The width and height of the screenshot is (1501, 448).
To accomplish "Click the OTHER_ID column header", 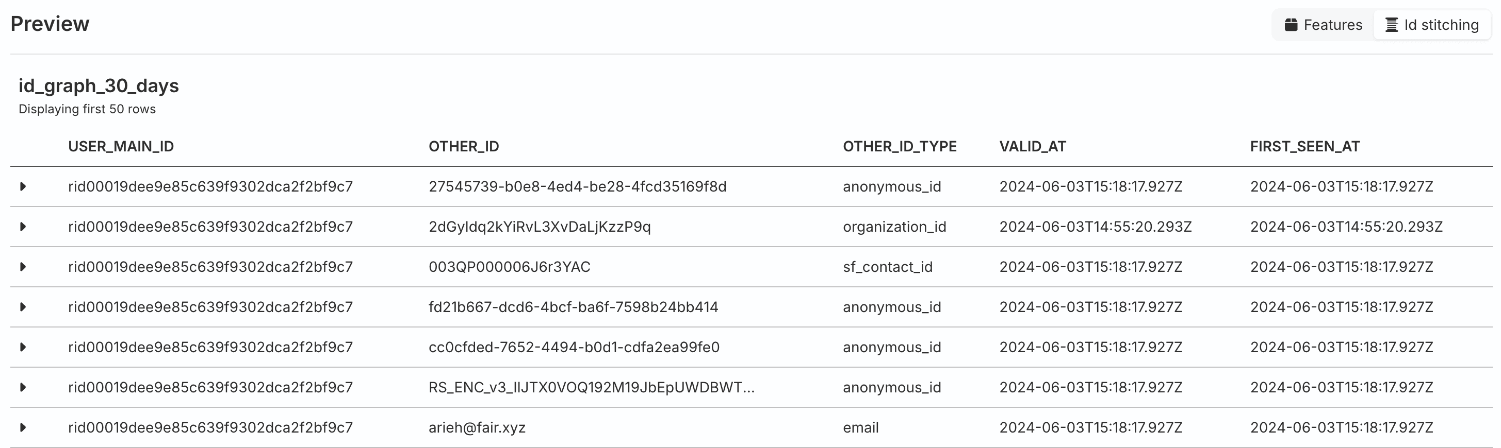I will pyautogui.click(x=464, y=147).
